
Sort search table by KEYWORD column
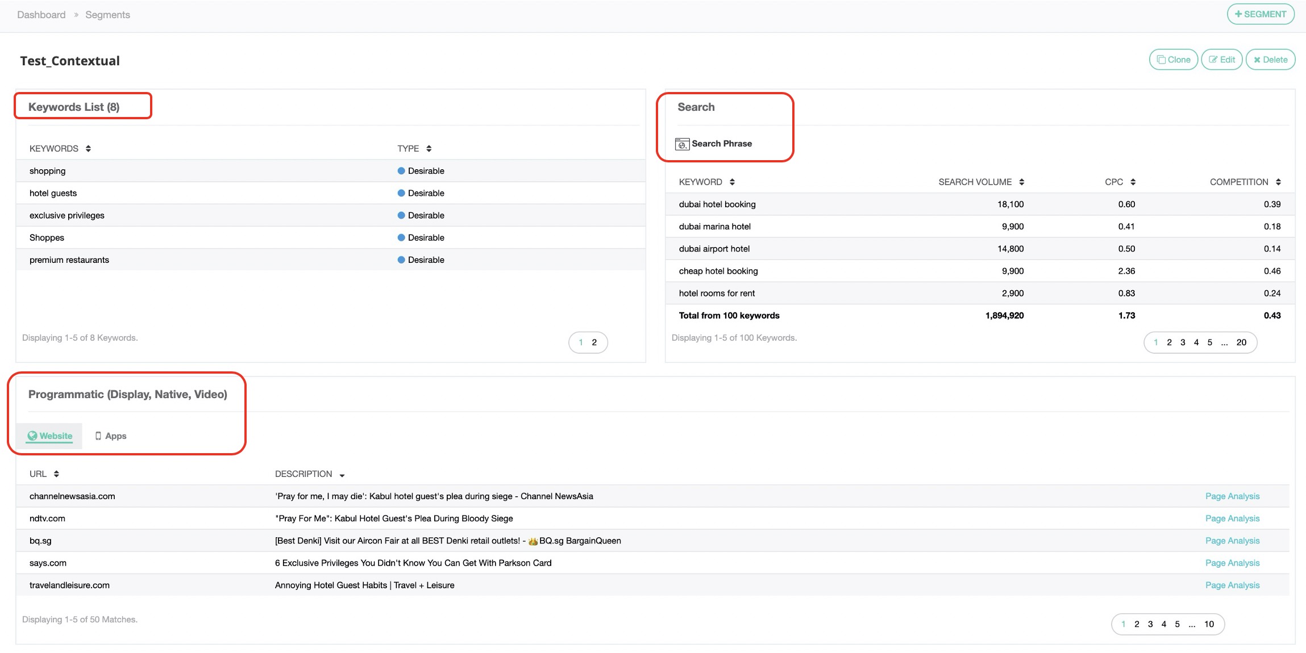(x=732, y=182)
